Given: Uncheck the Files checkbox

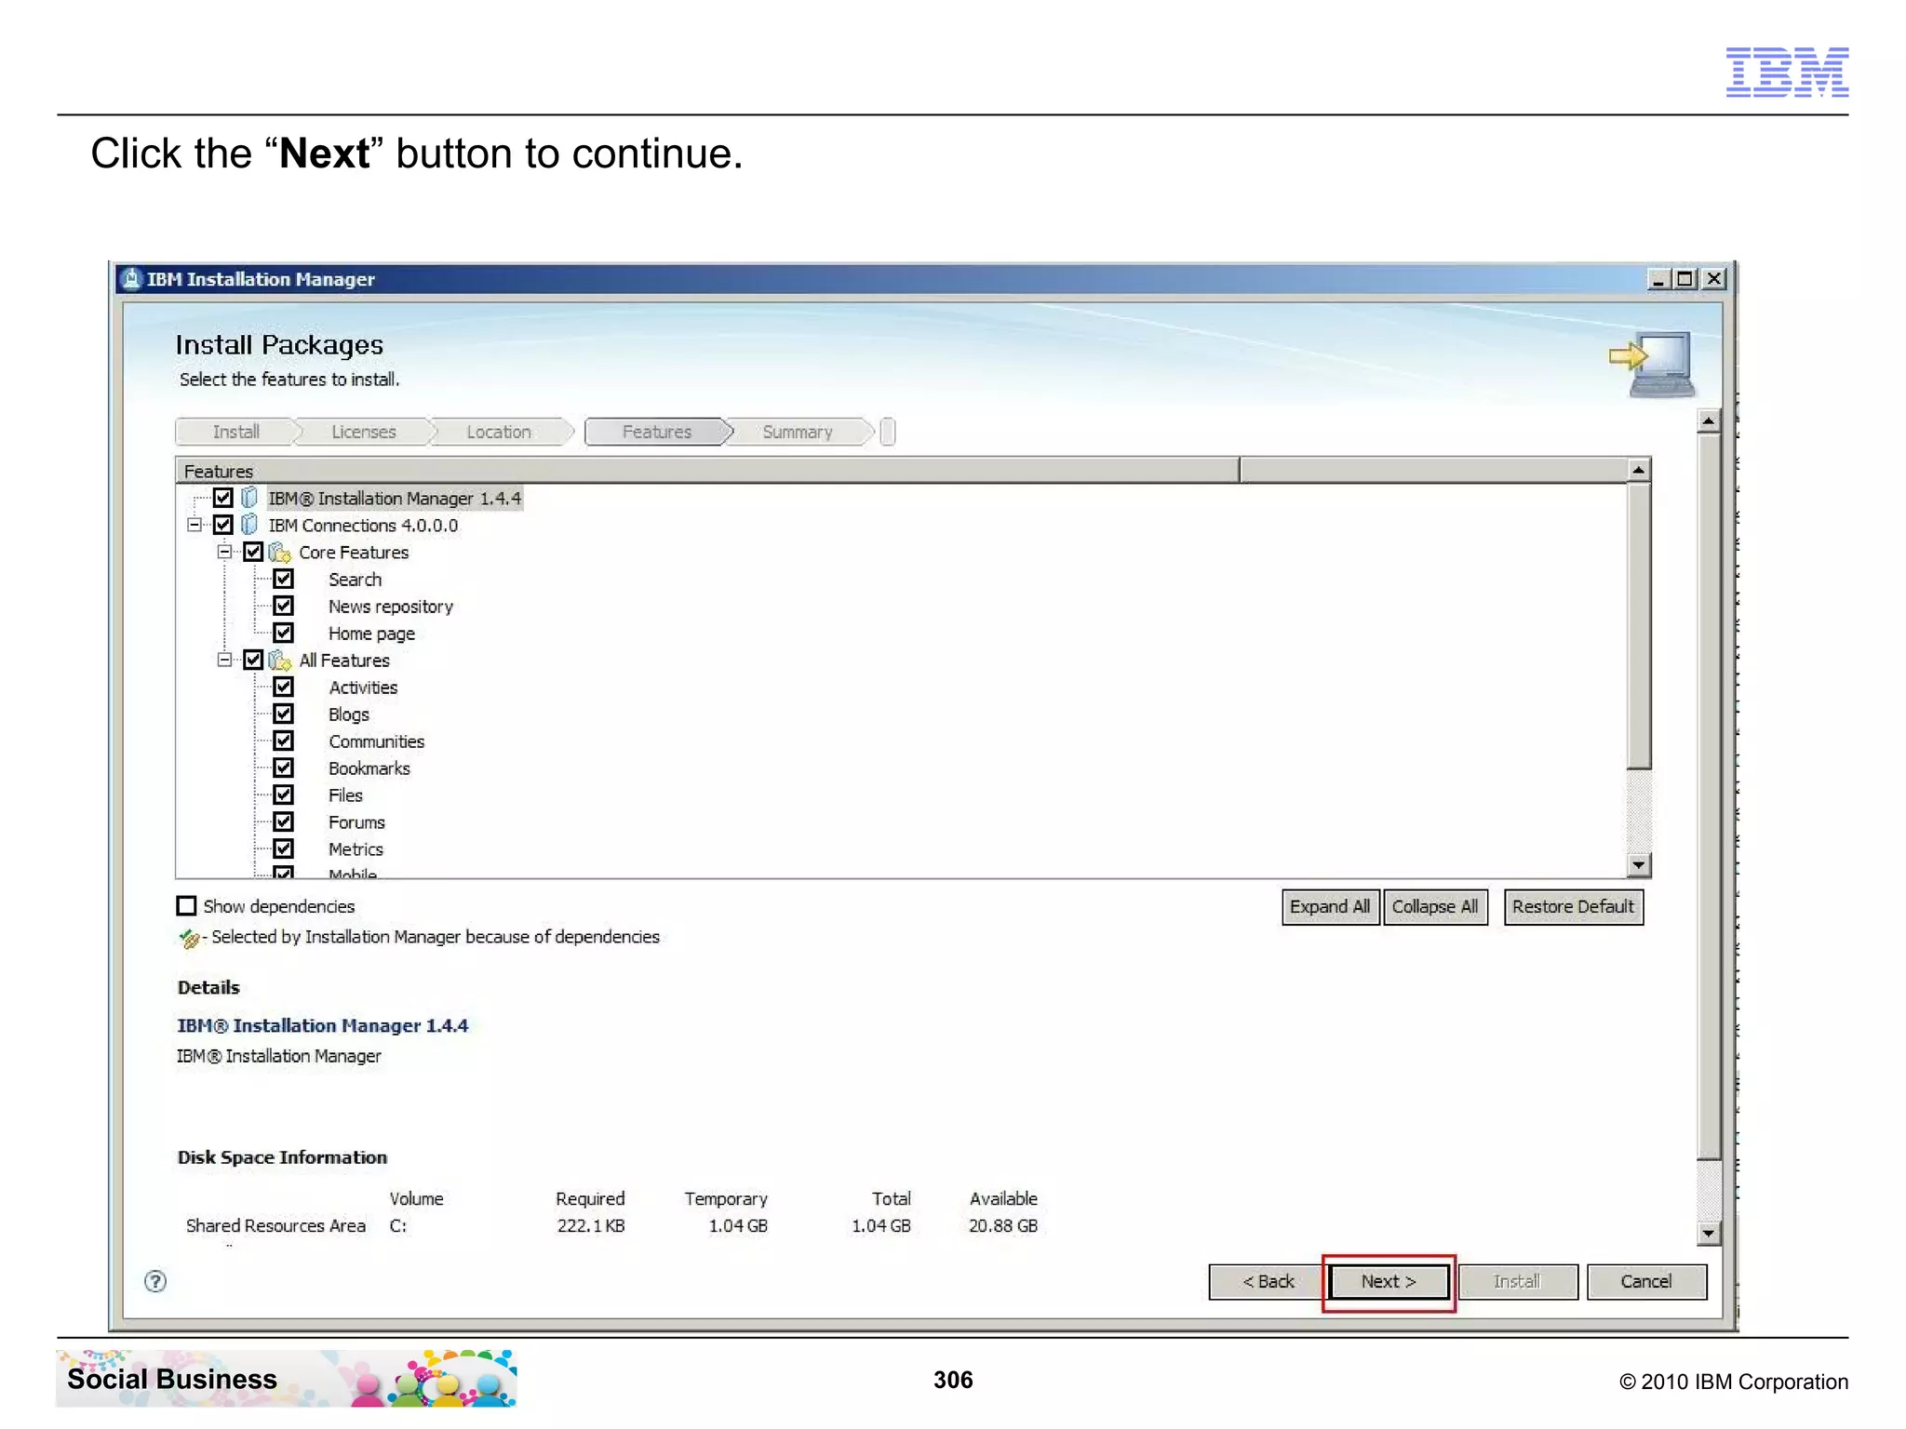Looking at the screenshot, I should (x=284, y=795).
